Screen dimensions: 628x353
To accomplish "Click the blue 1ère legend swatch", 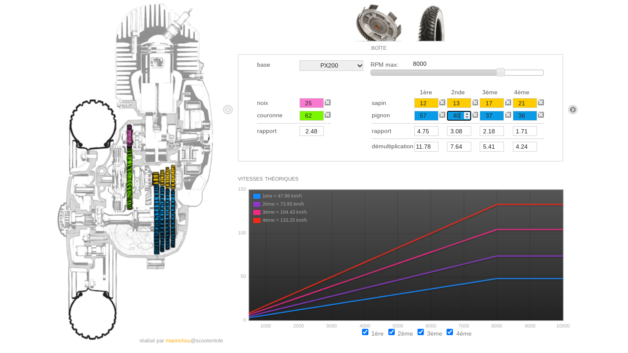I will click(257, 196).
